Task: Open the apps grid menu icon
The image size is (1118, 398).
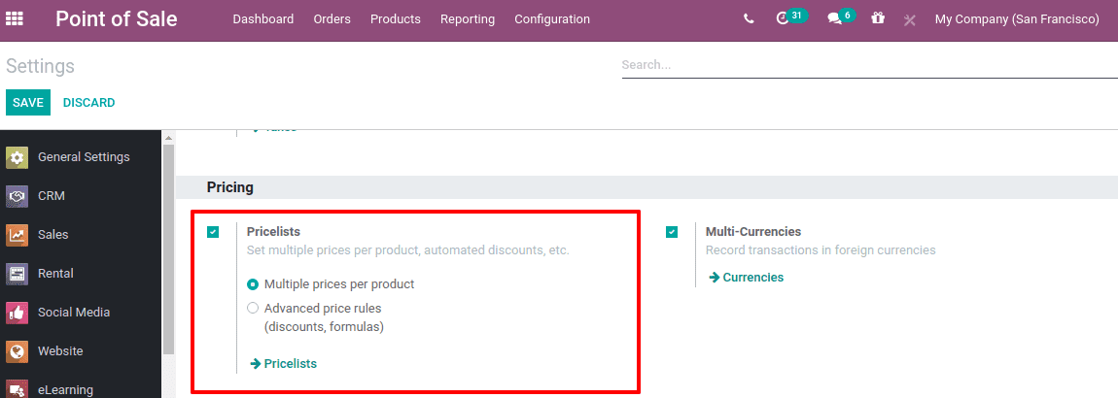Action: click(15, 18)
